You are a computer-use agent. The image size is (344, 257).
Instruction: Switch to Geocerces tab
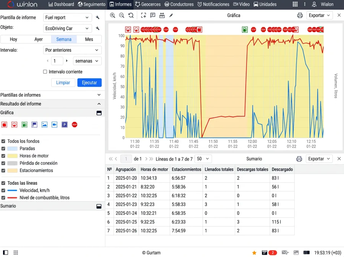148,4
